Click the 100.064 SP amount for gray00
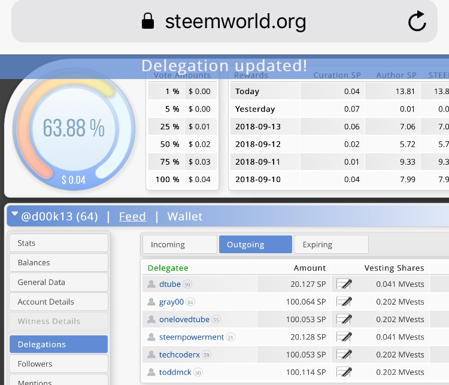 [306, 302]
